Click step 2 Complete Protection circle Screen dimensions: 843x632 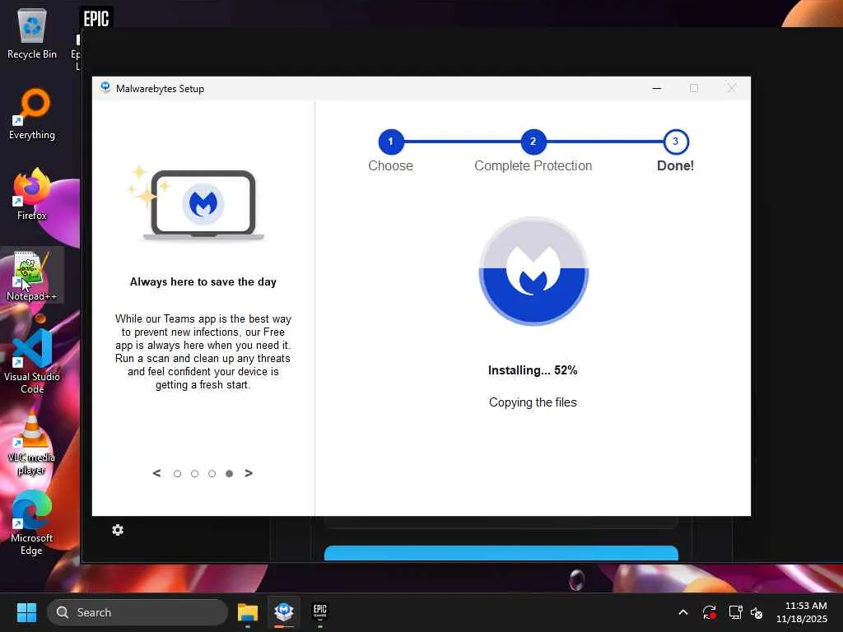[533, 142]
